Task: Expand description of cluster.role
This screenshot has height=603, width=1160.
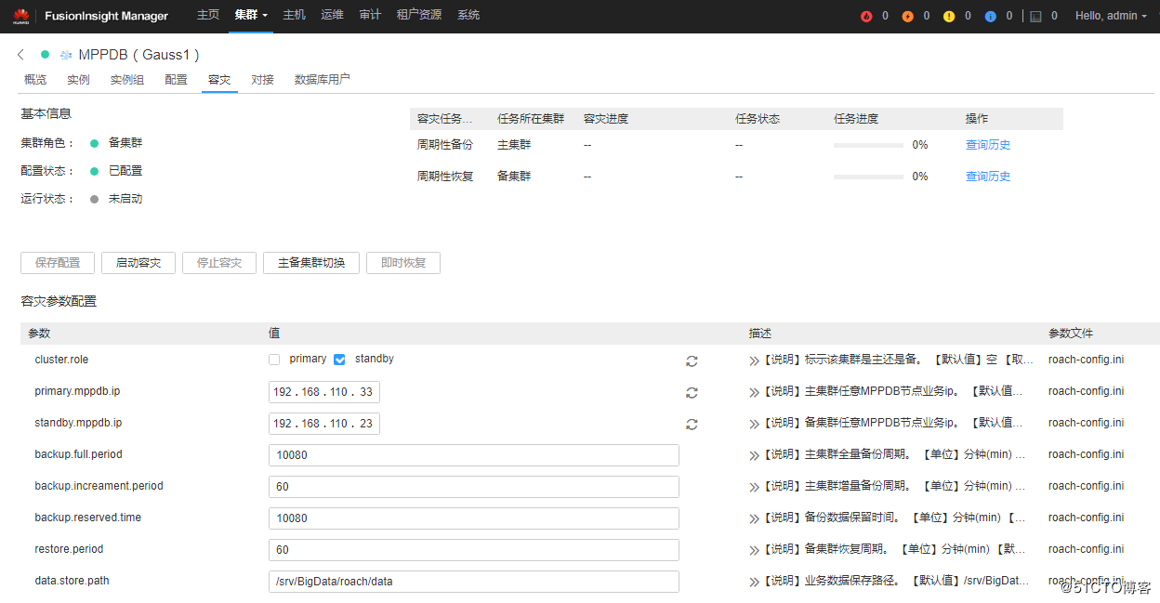Action: (x=755, y=360)
